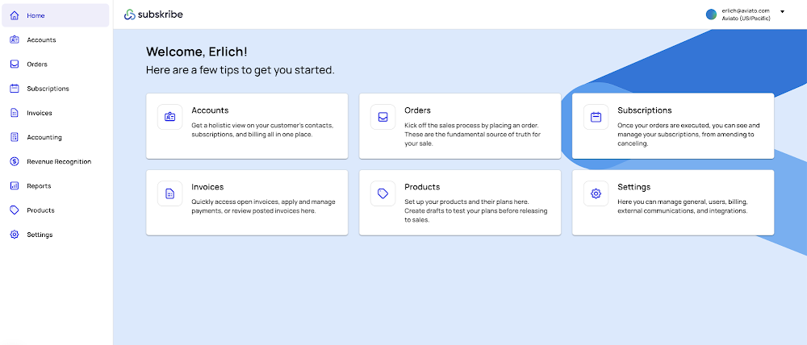
Task: Click the Settings card gear icon
Action: click(596, 193)
